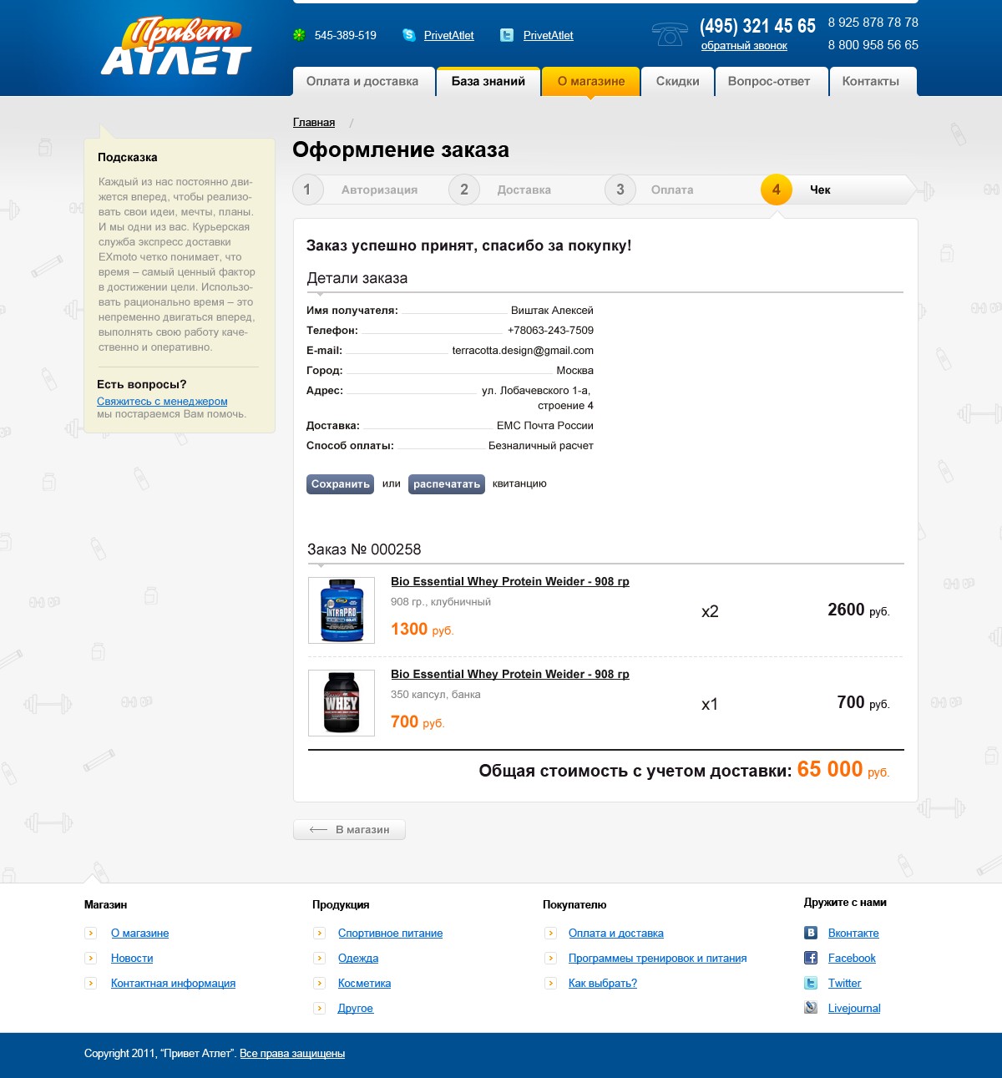
Task: Click step 1 circle Авторизация
Action: [x=307, y=190]
